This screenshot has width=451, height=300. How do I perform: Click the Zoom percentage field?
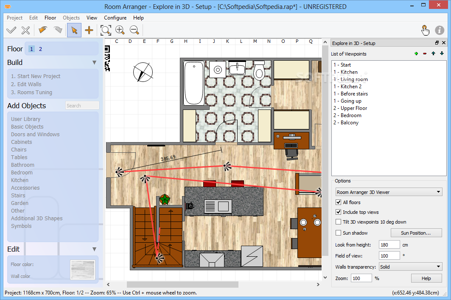(361, 278)
